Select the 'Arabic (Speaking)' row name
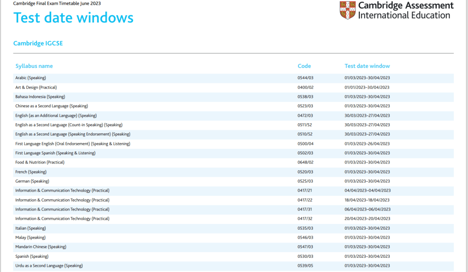Viewport: 468px width, 272px height. [x=31, y=78]
